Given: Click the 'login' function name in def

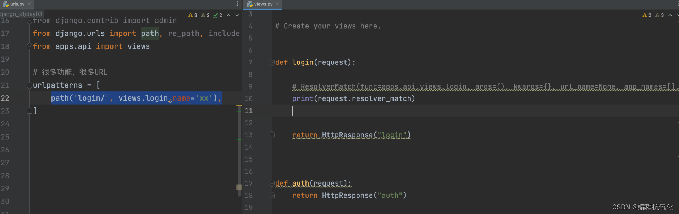Looking at the screenshot, I should [x=303, y=62].
